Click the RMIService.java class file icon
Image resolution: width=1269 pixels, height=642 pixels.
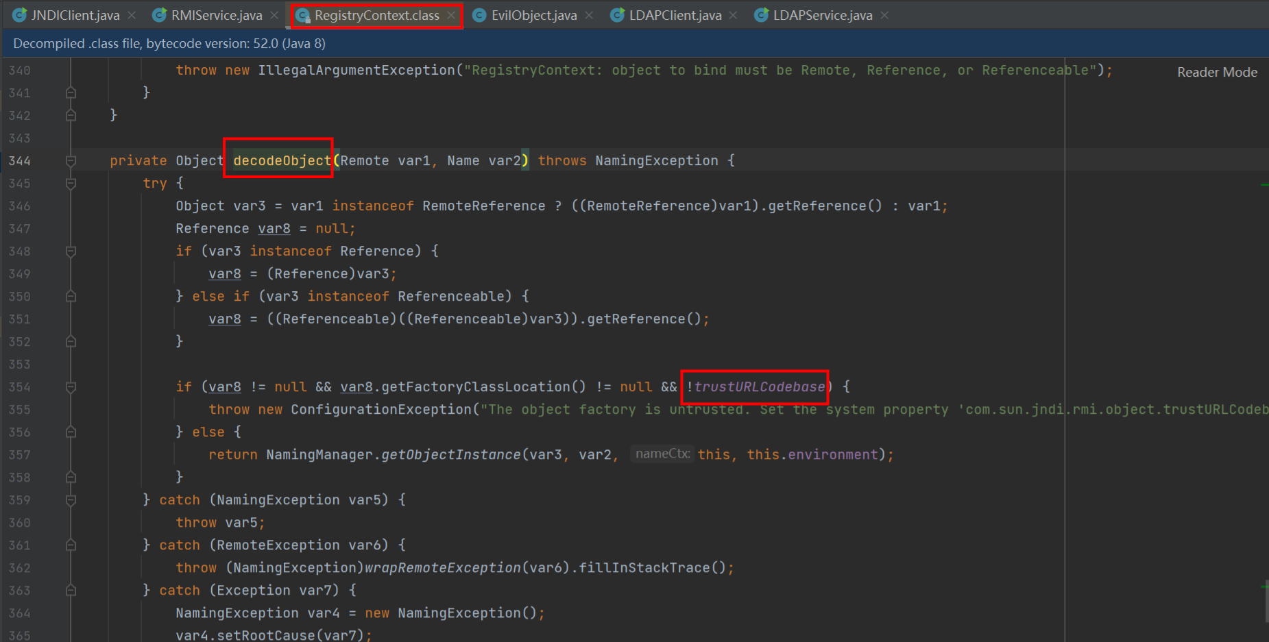(160, 15)
